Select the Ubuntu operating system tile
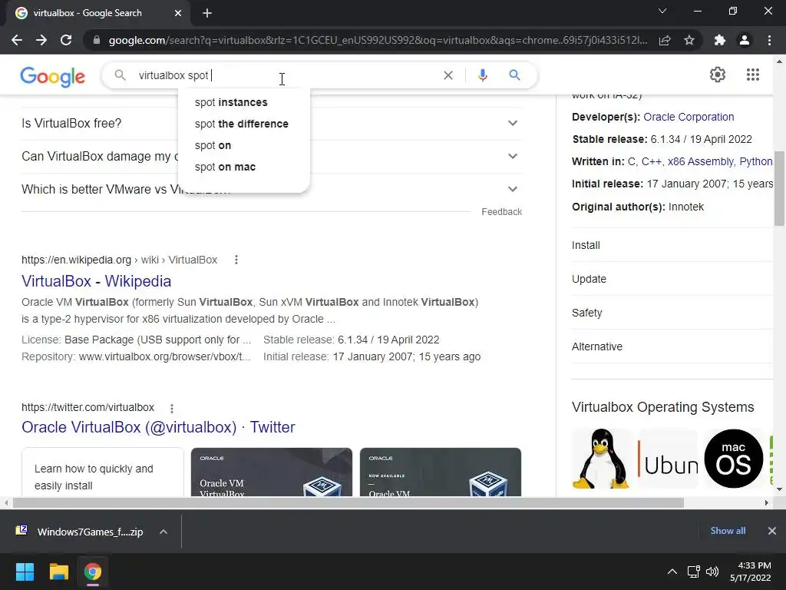The image size is (786, 590). (667, 459)
